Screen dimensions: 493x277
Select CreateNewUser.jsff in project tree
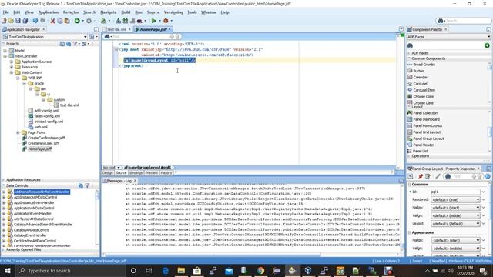[43, 144]
